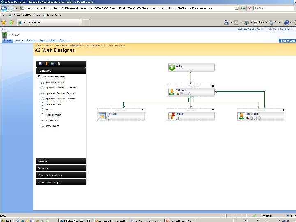Open the Site Actions menu
Viewport: 296px width, 222px height.
pyautogui.click(x=287, y=41)
